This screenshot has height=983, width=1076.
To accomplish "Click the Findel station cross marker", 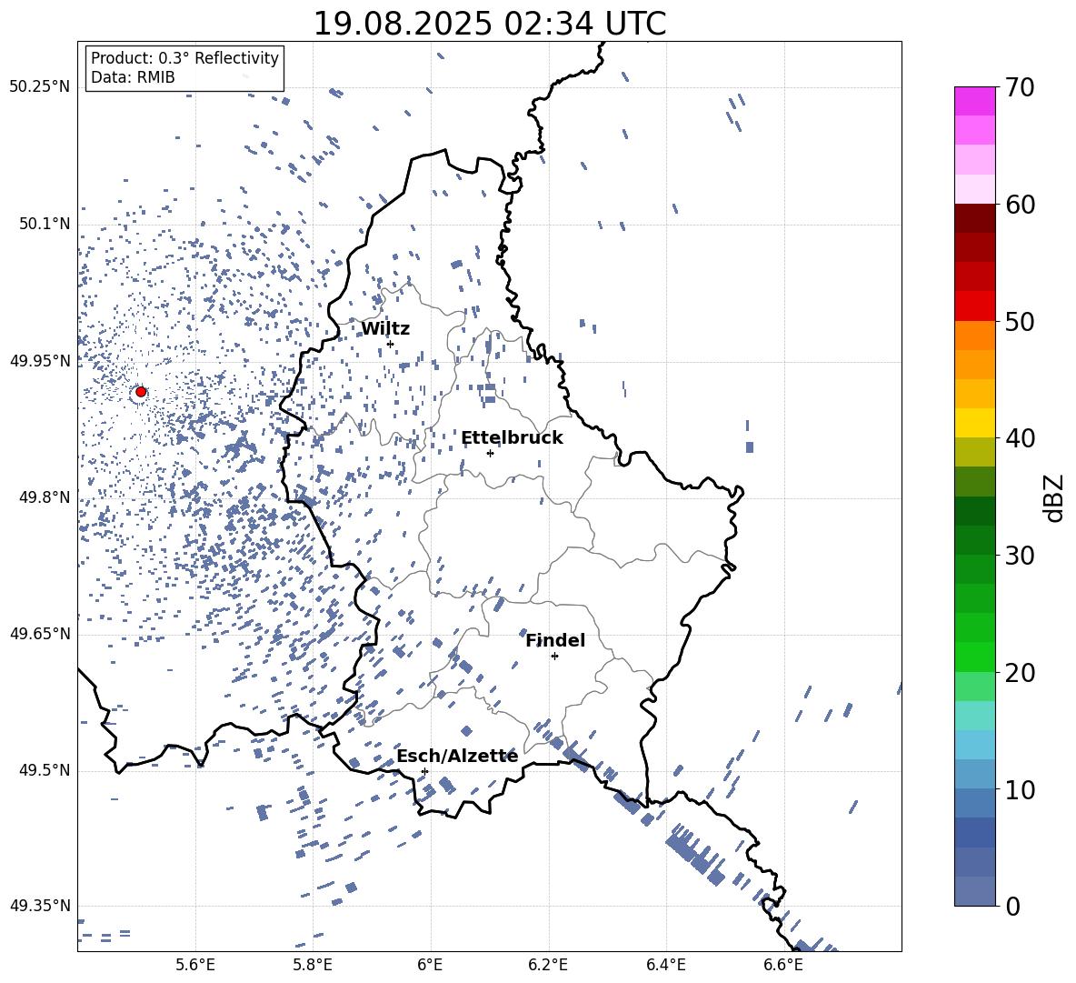I will pos(554,657).
